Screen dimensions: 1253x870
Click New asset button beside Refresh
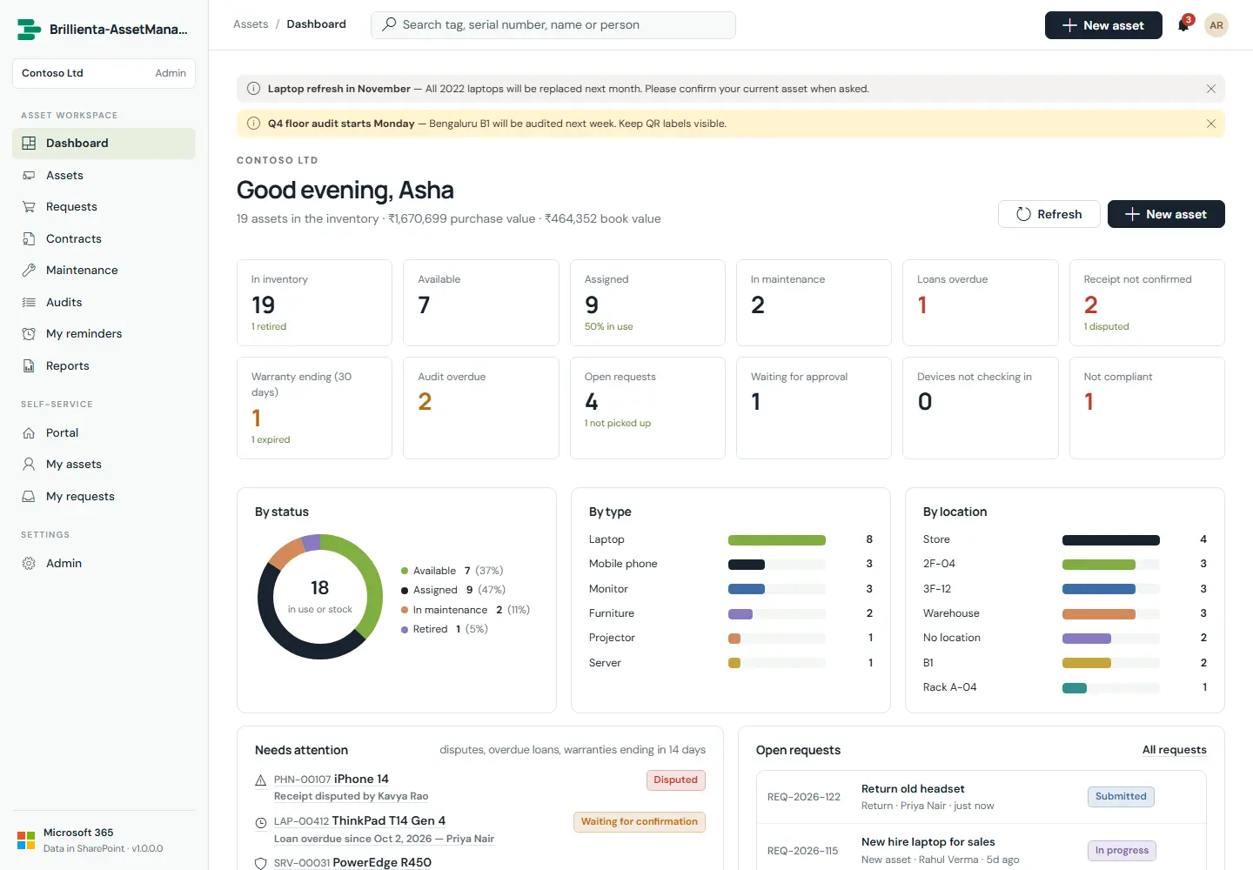tap(1166, 214)
